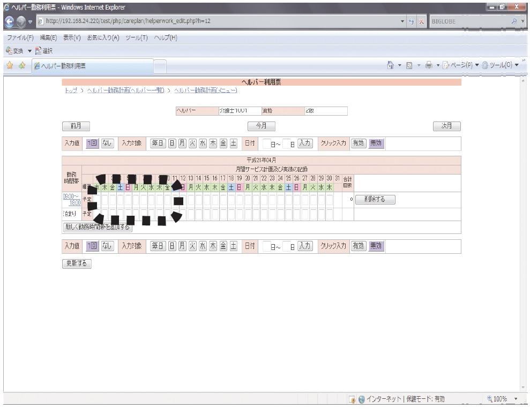The width and height of the screenshot is (530, 409).
Task: Click the search magnifier in BIGLOBE box
Action: click(514, 21)
